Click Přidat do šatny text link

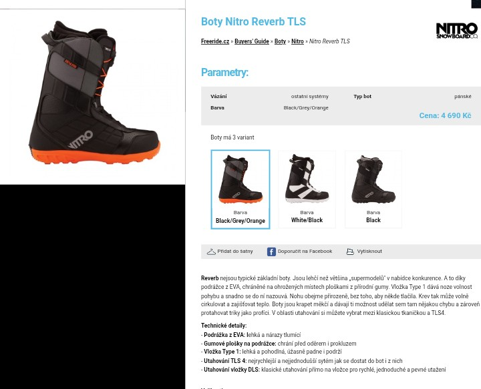(x=235, y=251)
